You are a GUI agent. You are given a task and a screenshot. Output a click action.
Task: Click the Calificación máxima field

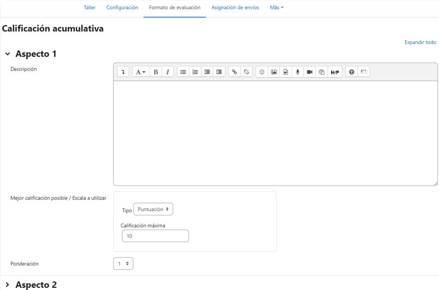click(155, 236)
